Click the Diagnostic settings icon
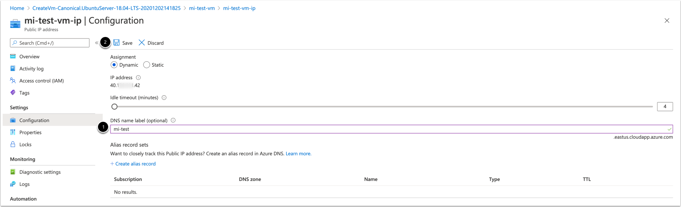Image resolution: width=681 pixels, height=207 pixels. click(x=13, y=172)
